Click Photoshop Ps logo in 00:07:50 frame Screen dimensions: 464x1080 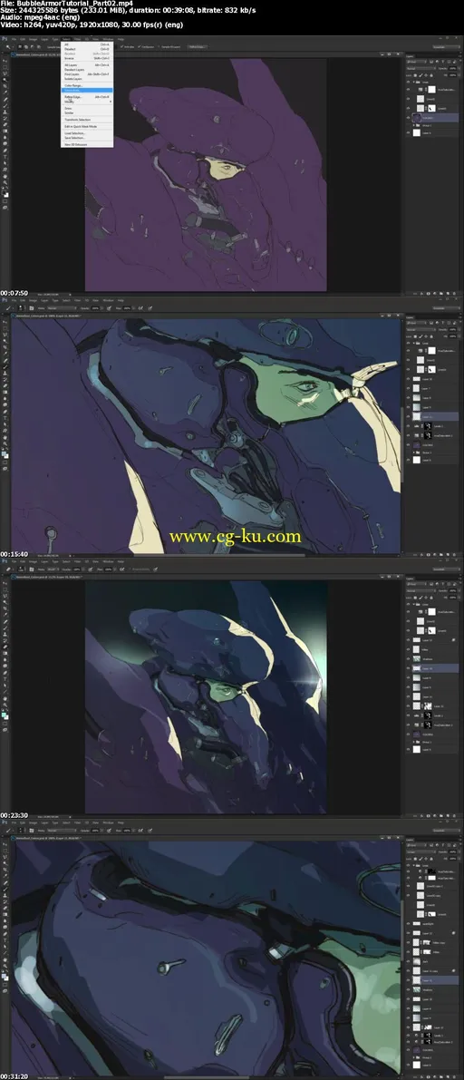pos(5,39)
